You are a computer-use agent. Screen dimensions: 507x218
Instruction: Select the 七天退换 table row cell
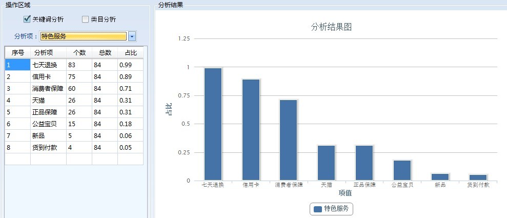tap(49, 65)
